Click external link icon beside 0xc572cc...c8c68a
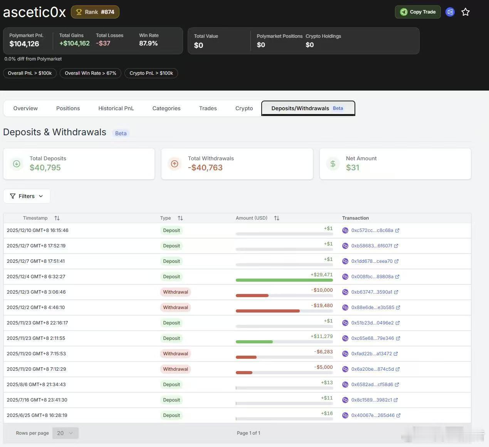489x447 pixels. [x=397, y=230]
